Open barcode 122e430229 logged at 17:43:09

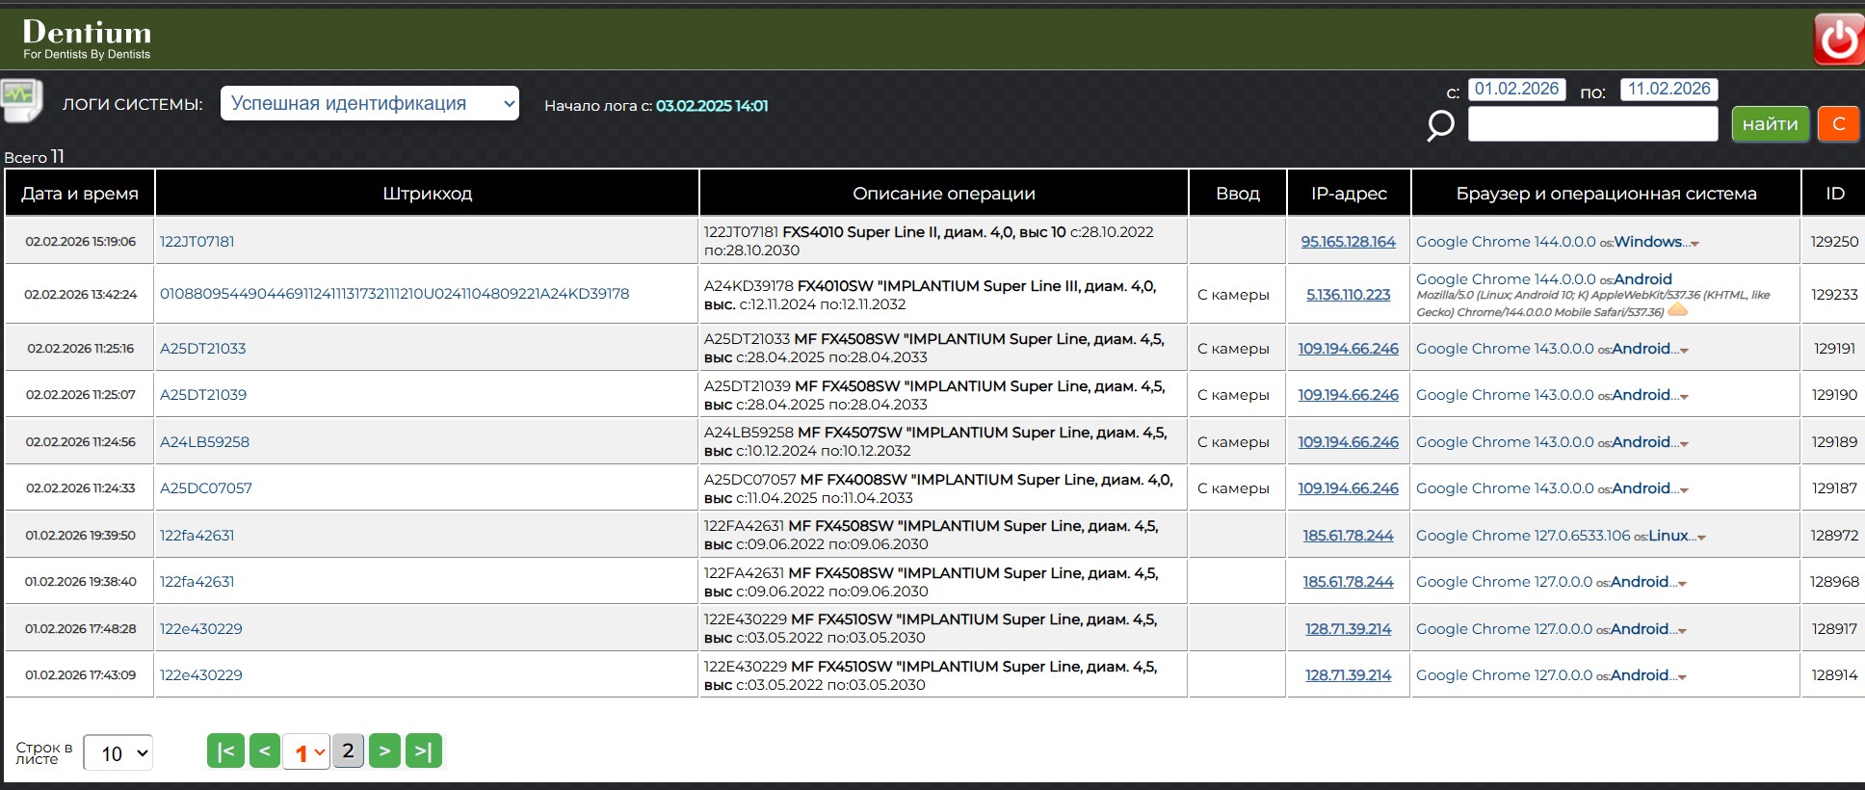[x=201, y=674]
